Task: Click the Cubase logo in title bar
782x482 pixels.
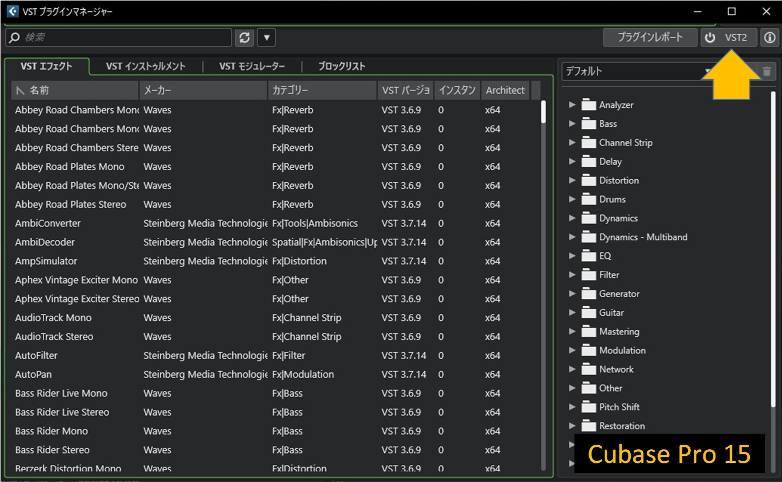Action: pyautogui.click(x=12, y=11)
